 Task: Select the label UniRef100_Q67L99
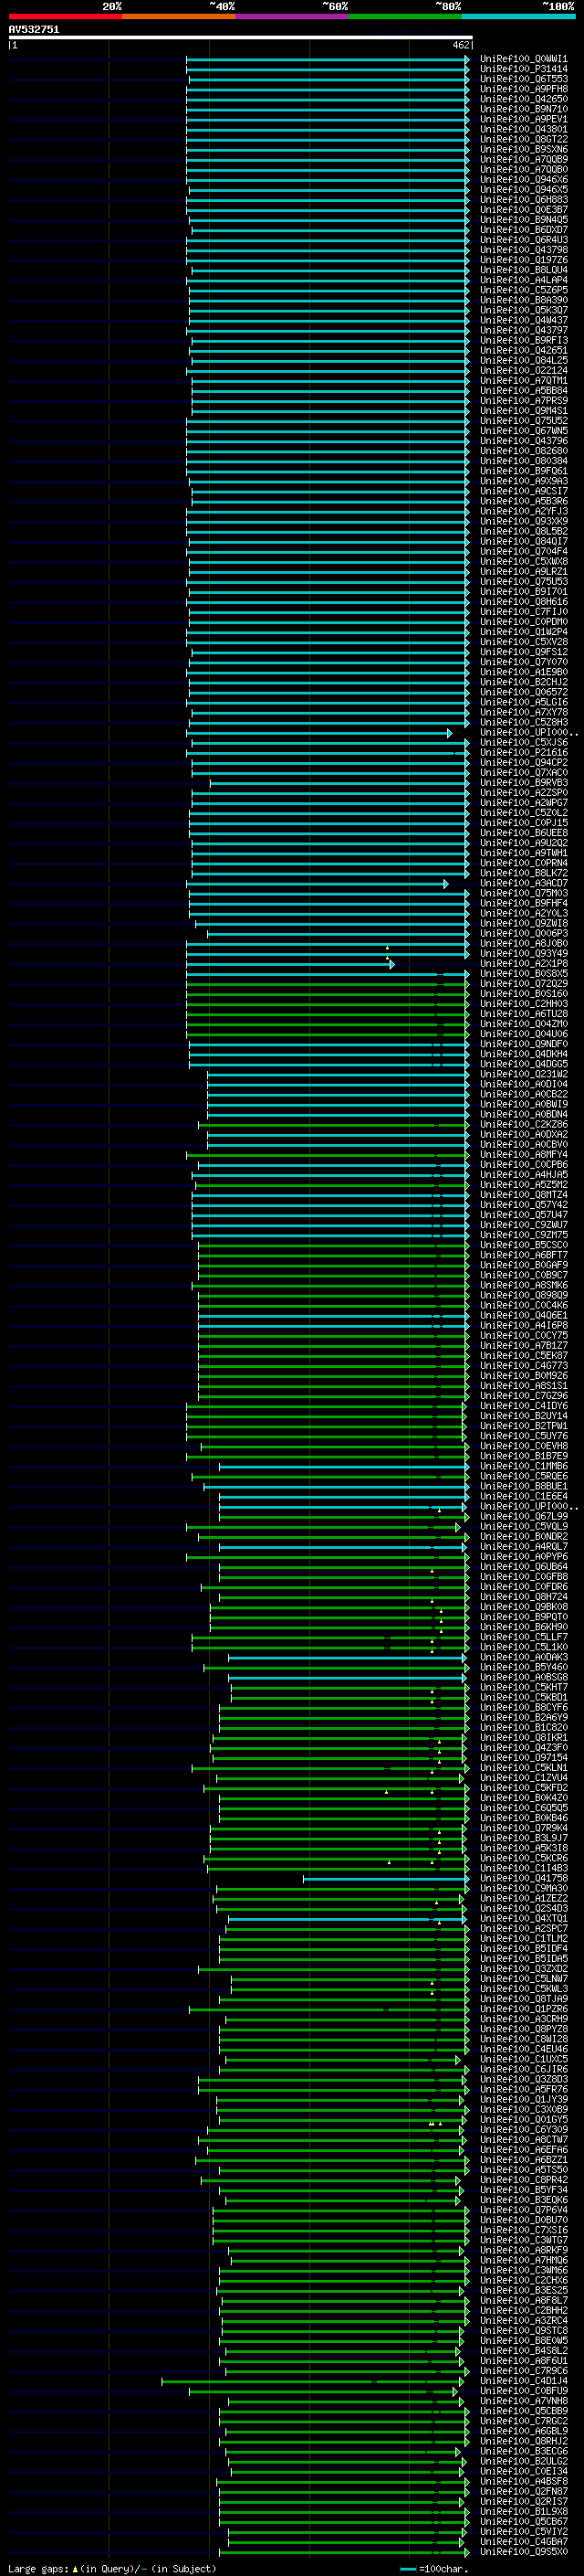pyautogui.click(x=523, y=1517)
